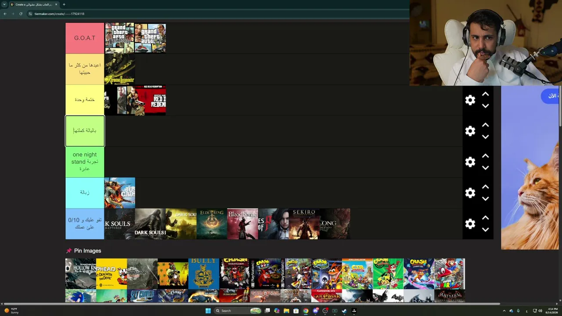Image resolution: width=562 pixels, height=316 pixels.
Task: Move the 0/10 tier down
Action: (485, 230)
